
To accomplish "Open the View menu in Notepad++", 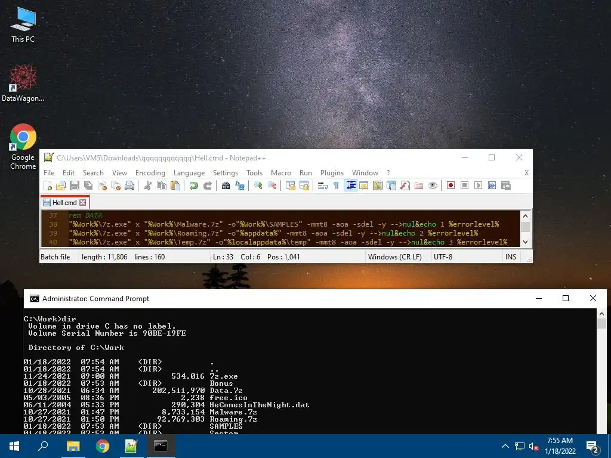I will point(119,173).
